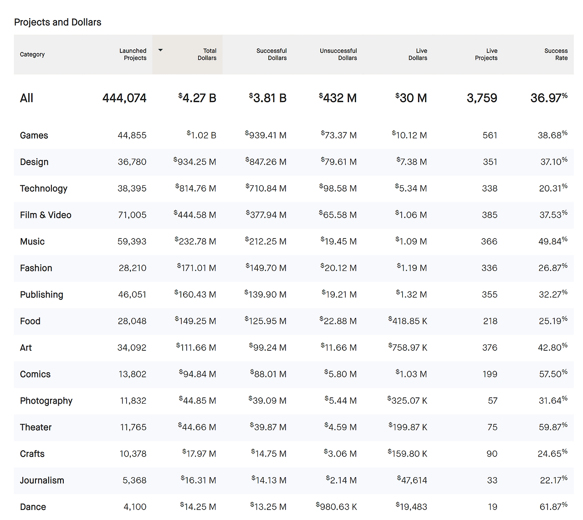Open the Film & Video category
This screenshot has width=583, height=520.
point(46,215)
